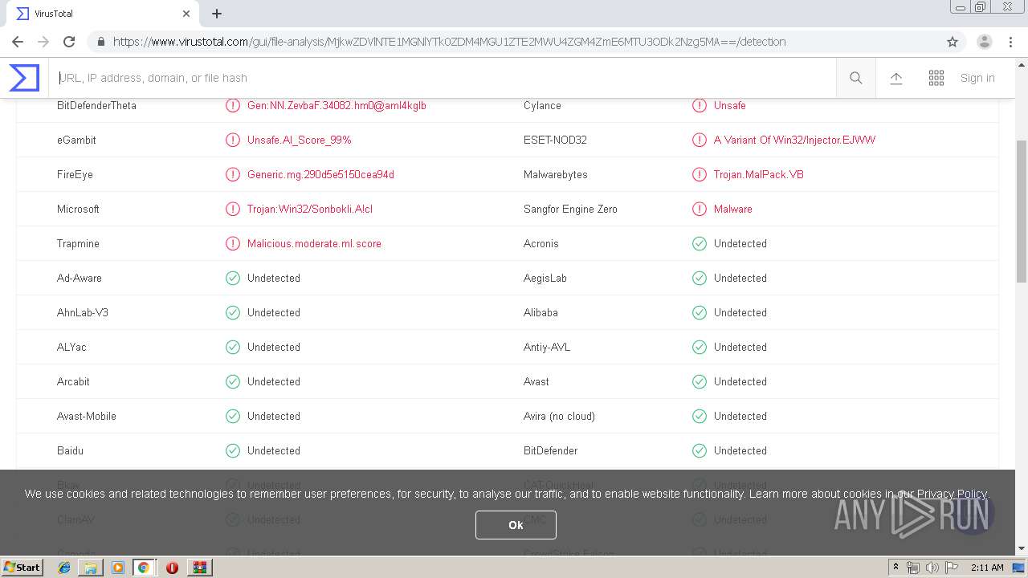Image resolution: width=1028 pixels, height=578 pixels.
Task: Click the Ad-Aware undetected check icon
Action: coord(233,278)
